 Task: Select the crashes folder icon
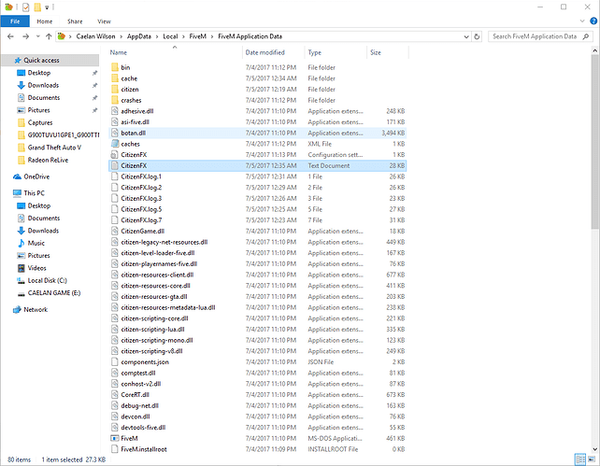tap(115, 100)
